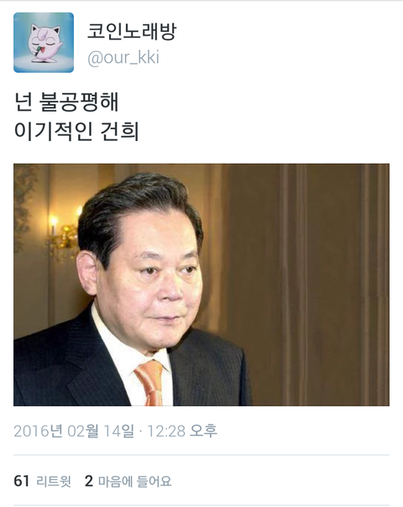Image resolution: width=403 pixels, height=507 pixels.
Task: Select the tweet line 넌 불공평해
Action: pyautogui.click(x=66, y=102)
